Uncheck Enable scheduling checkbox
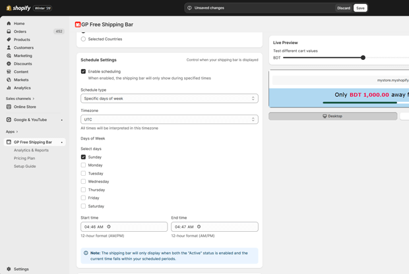409x274 pixels. click(x=83, y=71)
